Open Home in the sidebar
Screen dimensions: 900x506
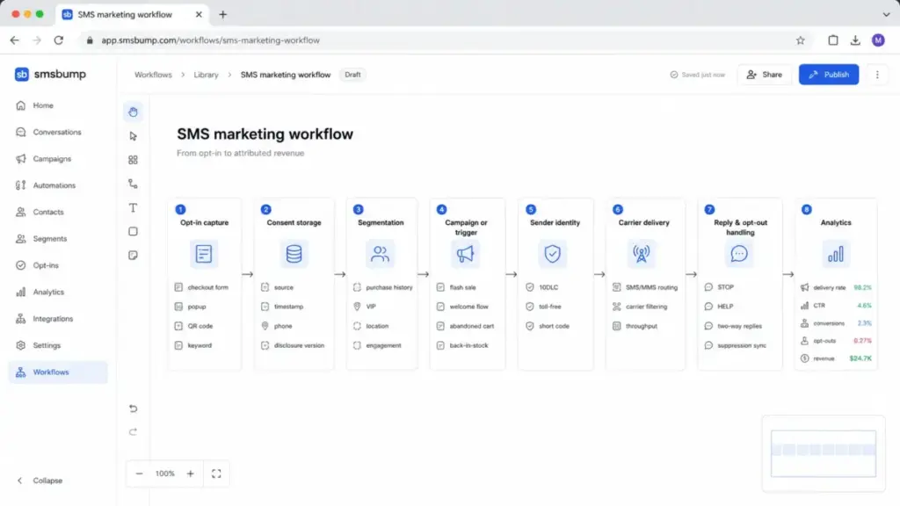tap(57, 105)
